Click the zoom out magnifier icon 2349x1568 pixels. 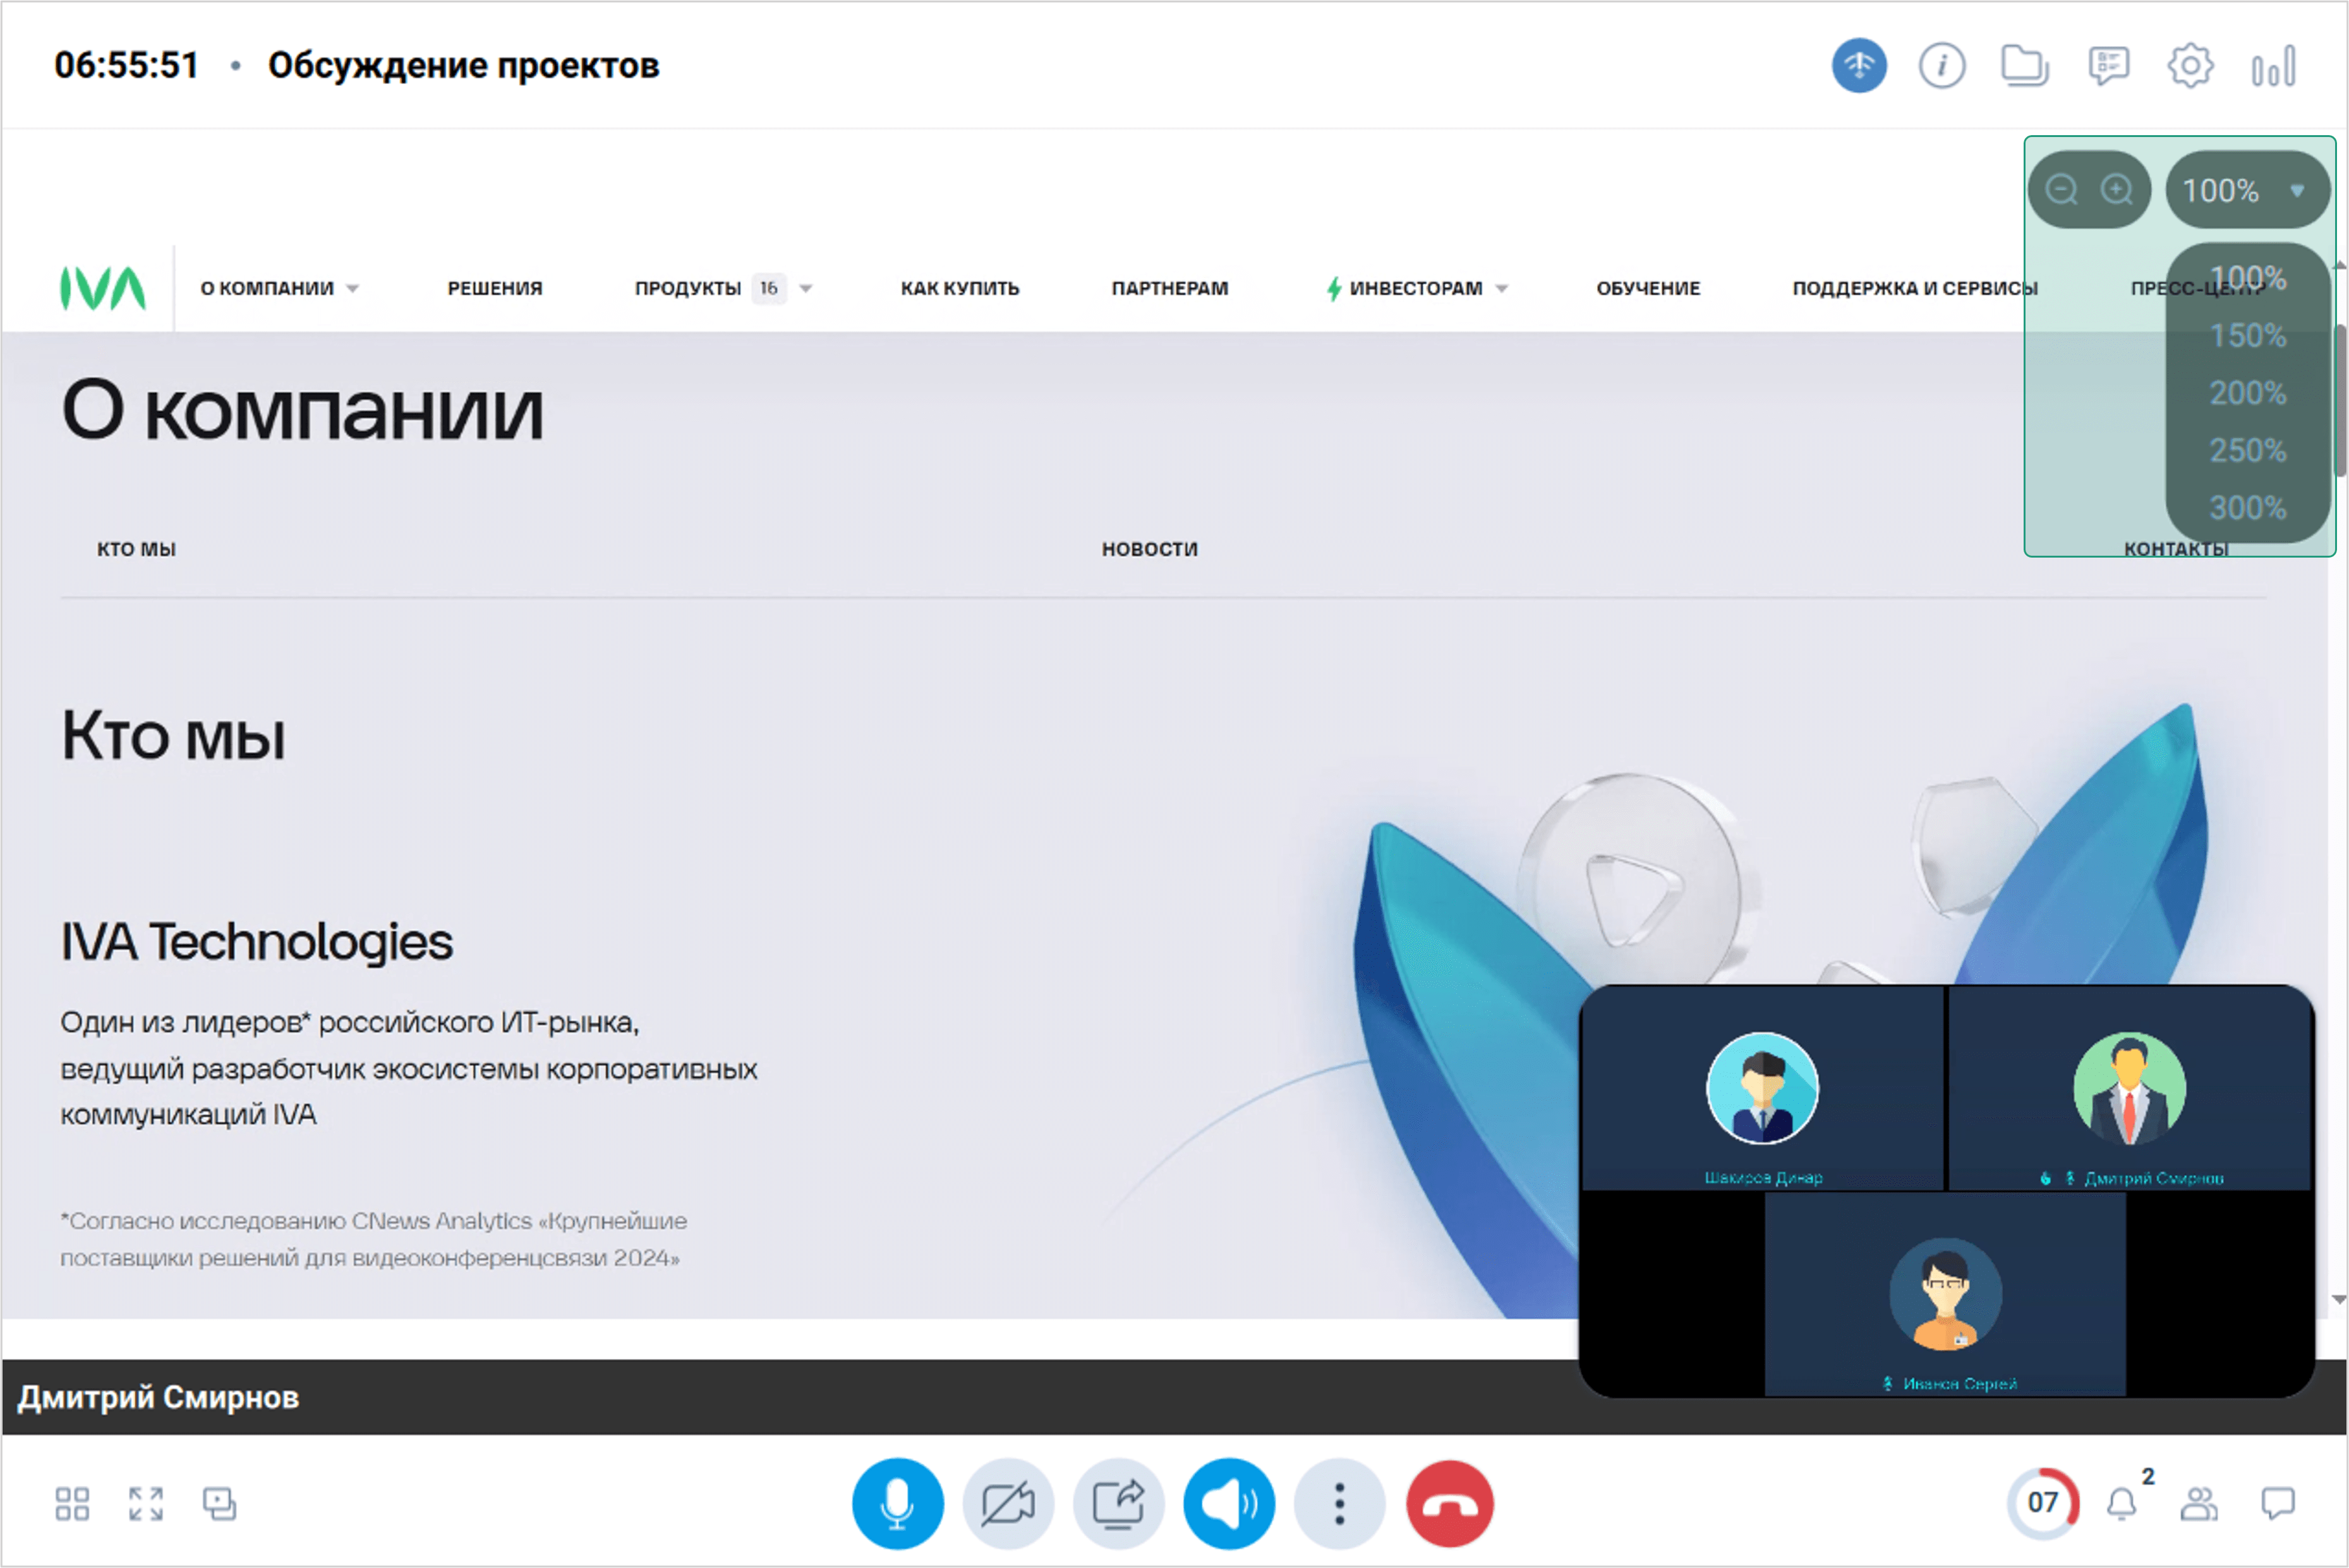(x=2061, y=190)
